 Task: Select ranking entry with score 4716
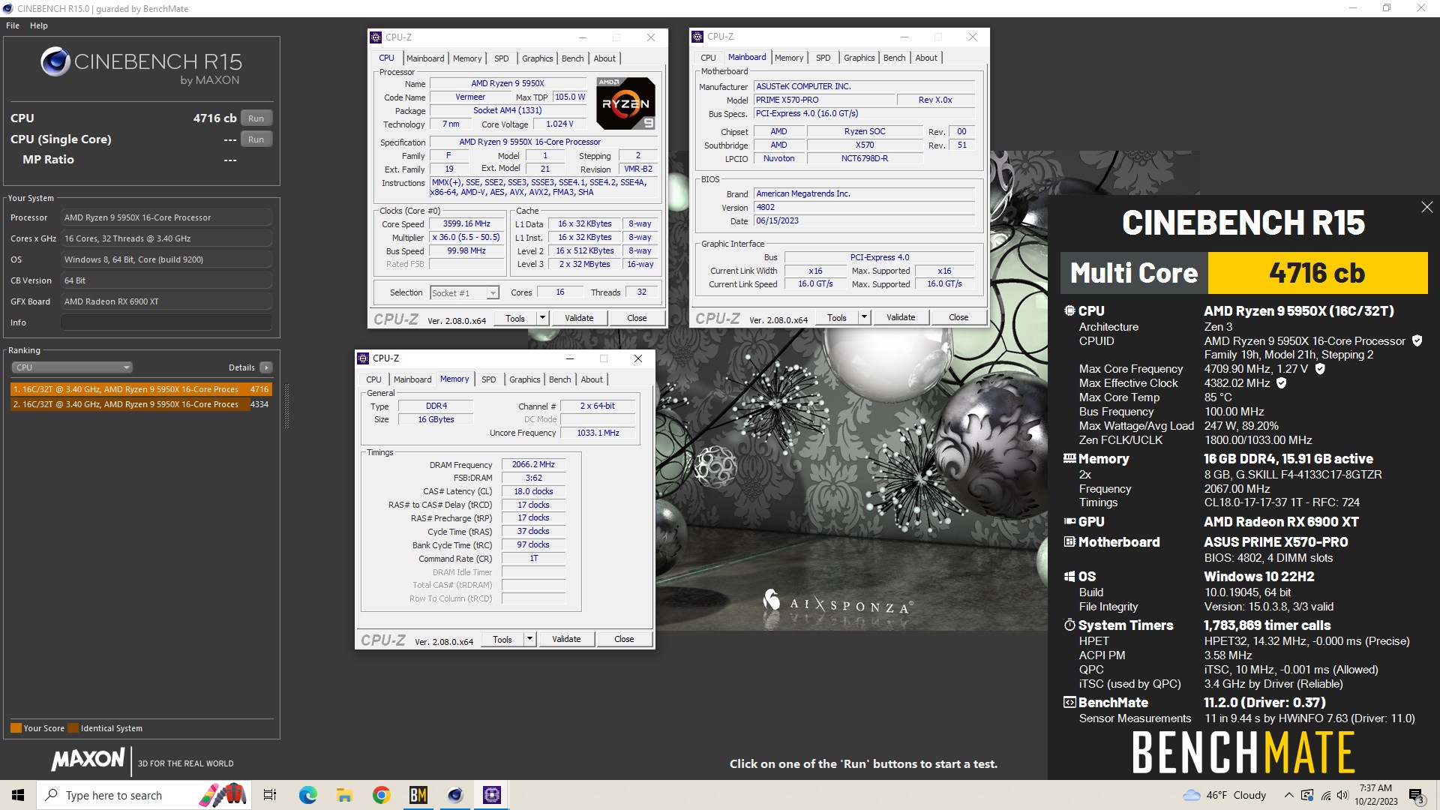coord(140,389)
